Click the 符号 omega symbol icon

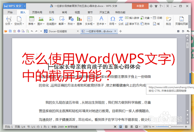coord(113,19)
